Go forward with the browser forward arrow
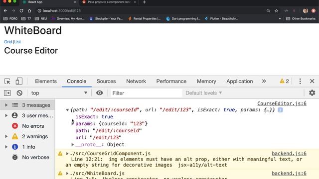Viewport: 319px width, 179px height. click(x=13, y=10)
